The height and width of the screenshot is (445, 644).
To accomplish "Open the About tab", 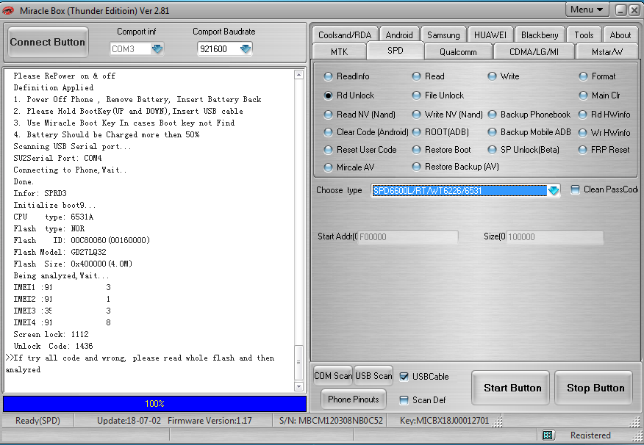I will pos(620,35).
